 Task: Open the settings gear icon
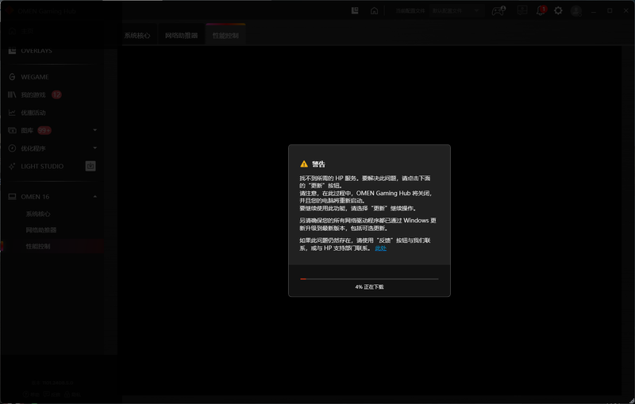coord(558,11)
